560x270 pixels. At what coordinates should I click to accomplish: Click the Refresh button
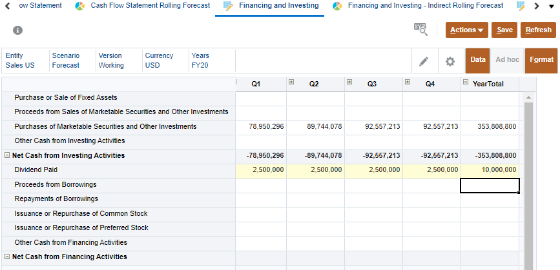click(538, 30)
